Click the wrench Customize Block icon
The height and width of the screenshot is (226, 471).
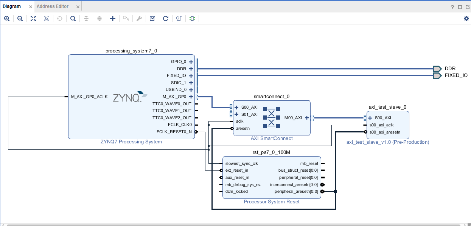(x=139, y=18)
